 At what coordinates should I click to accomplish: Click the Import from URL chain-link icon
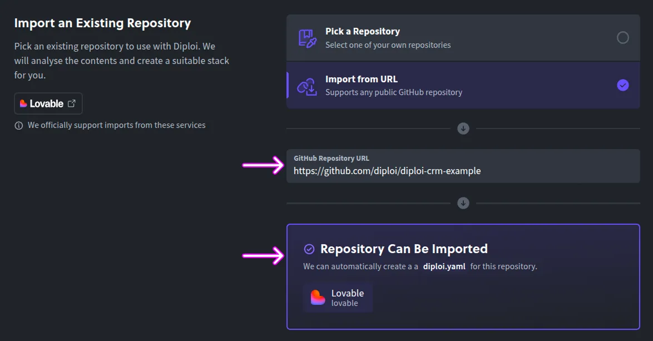tap(306, 85)
